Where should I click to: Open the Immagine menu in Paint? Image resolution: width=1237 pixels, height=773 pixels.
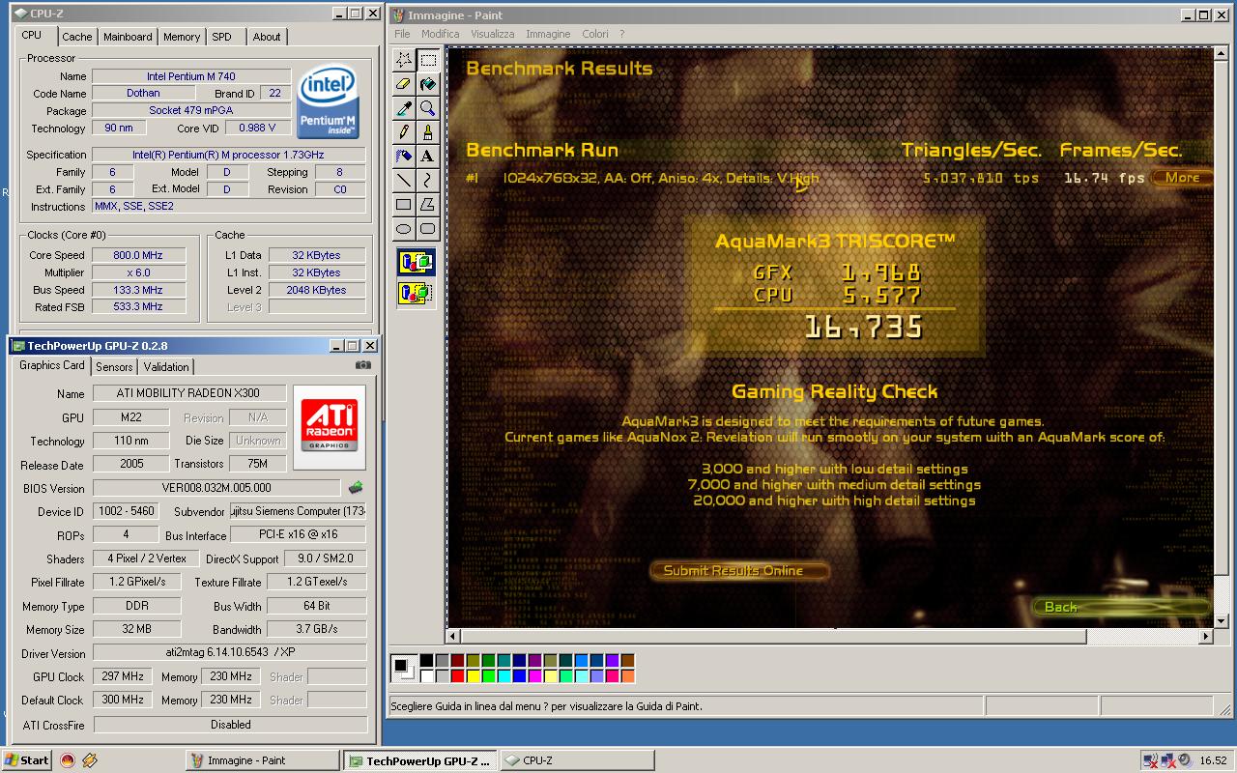click(548, 34)
